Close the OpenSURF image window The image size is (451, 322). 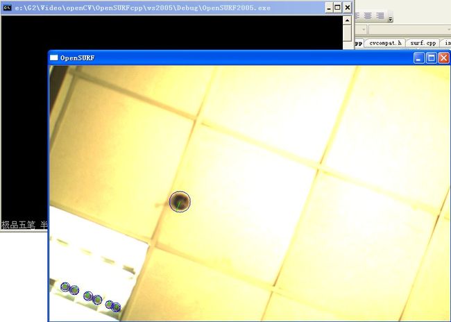point(443,58)
